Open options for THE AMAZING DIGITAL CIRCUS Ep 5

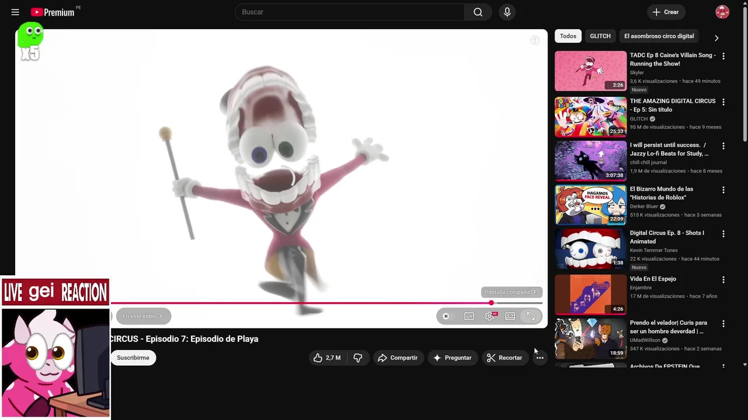click(723, 102)
